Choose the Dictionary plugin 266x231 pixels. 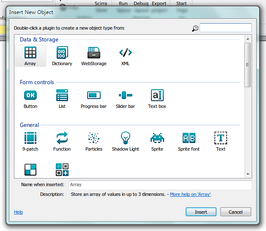pos(62,53)
